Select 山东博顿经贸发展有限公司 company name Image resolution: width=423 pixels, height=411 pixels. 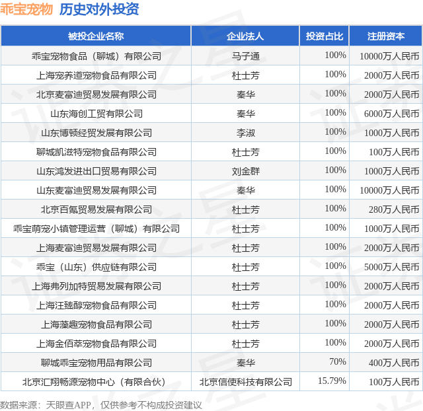[x=96, y=133]
